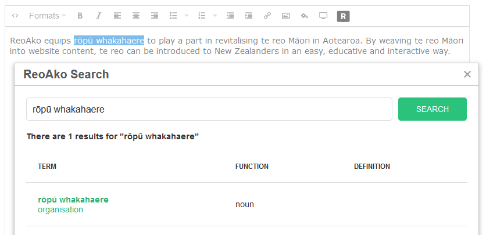Image resolution: width=486 pixels, height=235 pixels.
Task: Expand bullet list style options arrow
Action: pos(187,16)
